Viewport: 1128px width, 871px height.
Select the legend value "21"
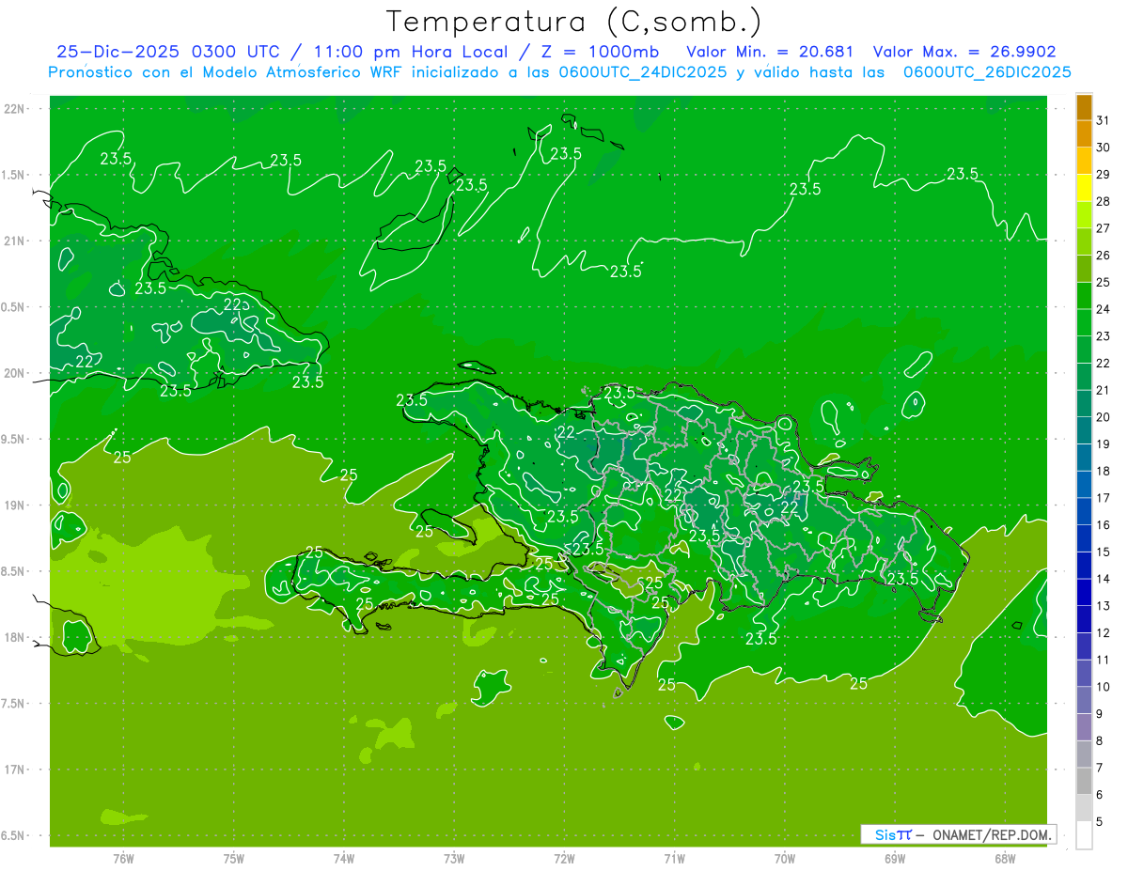[x=1104, y=390]
